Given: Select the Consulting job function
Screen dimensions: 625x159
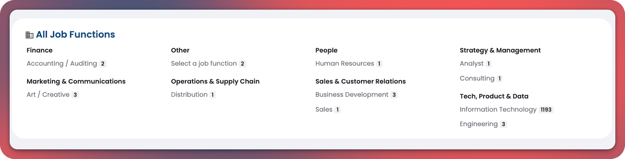Looking at the screenshot, I should 477,78.
